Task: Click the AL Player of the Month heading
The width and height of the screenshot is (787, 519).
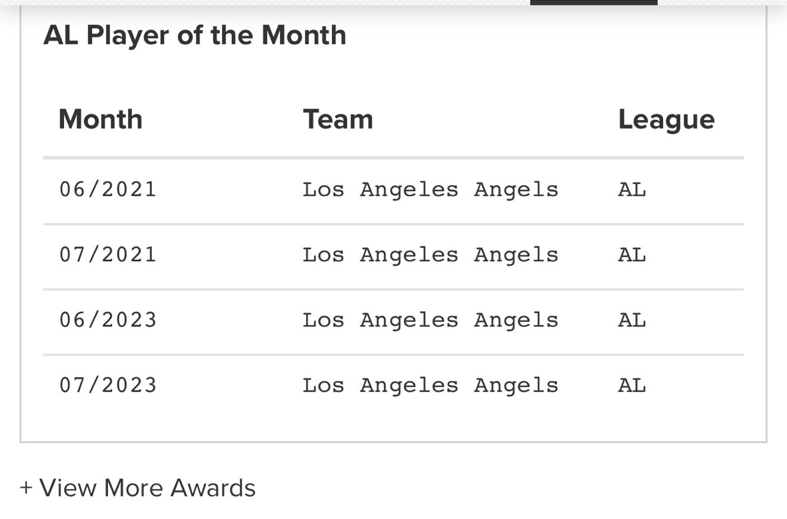Action: [195, 35]
